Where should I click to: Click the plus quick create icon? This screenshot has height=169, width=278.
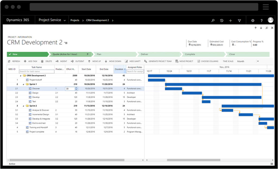[x=230, y=21]
